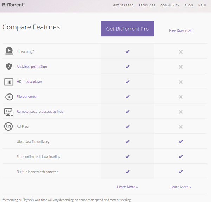This screenshot has height=202, width=211.
Task: Click Learn More under the Pro column
Action: point(127,187)
